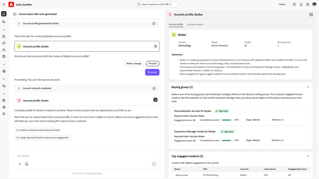Click the Make a change button
This screenshot has width=319, height=179.
coord(134,63)
